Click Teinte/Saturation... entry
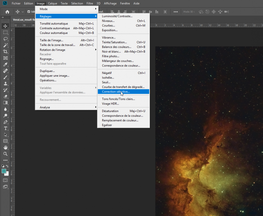263x216 pixels. click(x=124, y=42)
